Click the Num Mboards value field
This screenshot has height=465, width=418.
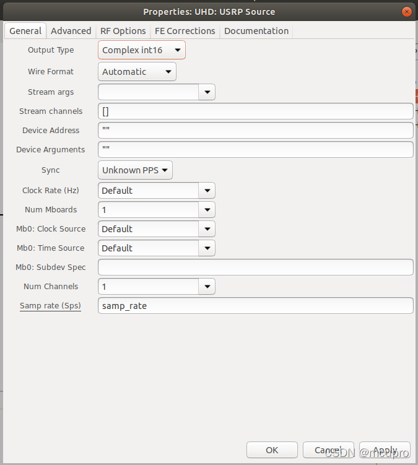149,210
